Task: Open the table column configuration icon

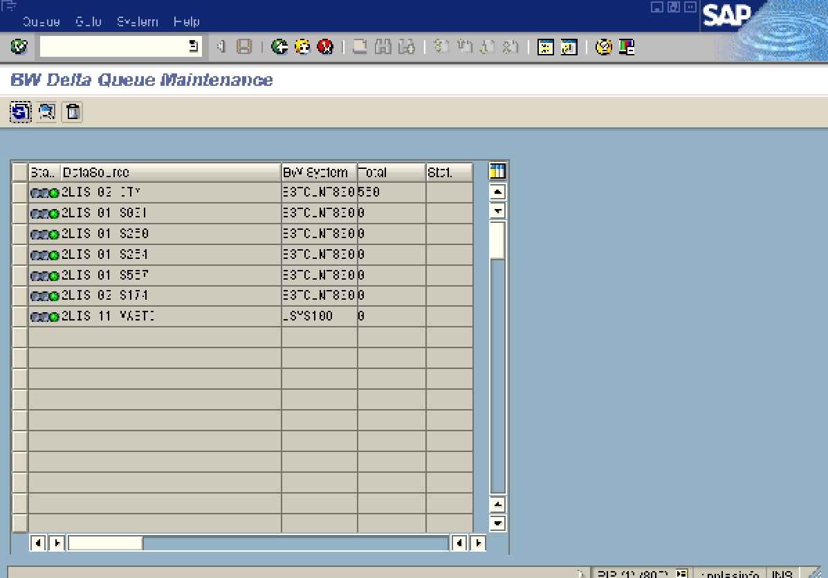Action: pyautogui.click(x=497, y=171)
